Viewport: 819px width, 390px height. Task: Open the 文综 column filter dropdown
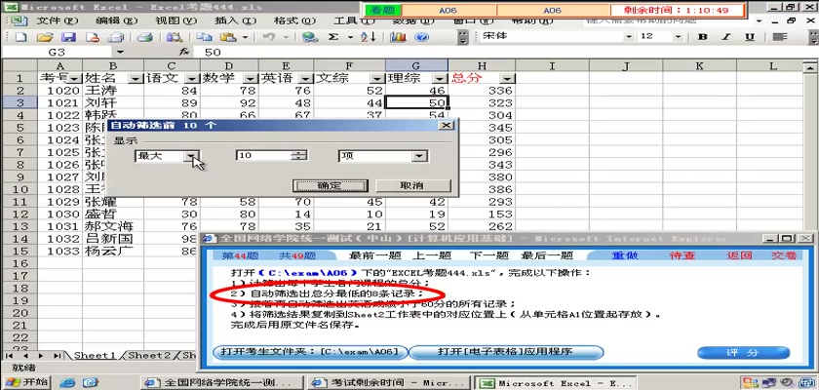point(377,78)
